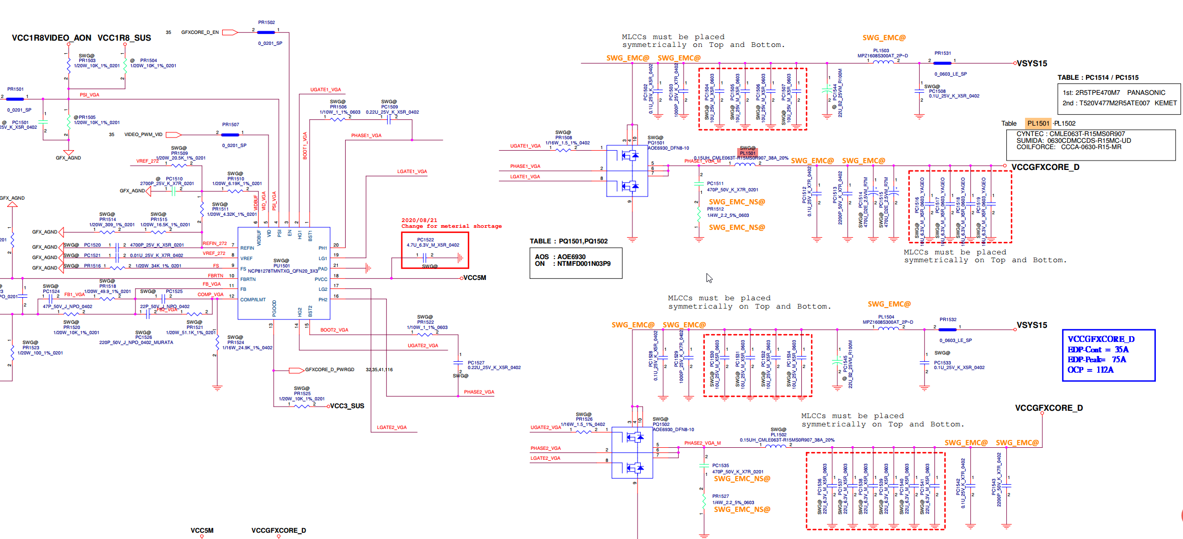Click the 'OCP = 112A' spec line
This screenshot has width=1183, height=539.
1091,370
